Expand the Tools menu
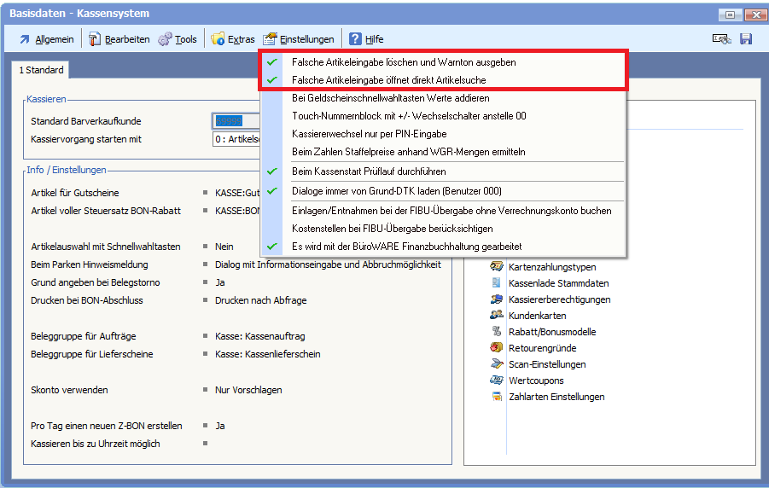Image resolution: width=769 pixels, height=488 pixels. pyautogui.click(x=178, y=39)
